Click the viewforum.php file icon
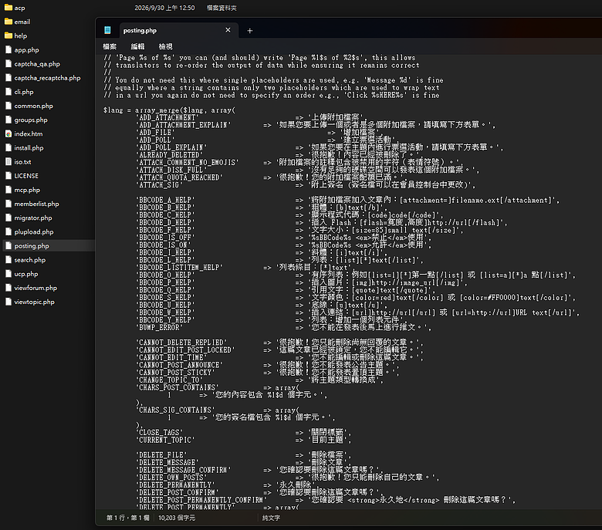Screen dimensions: 602x530 click(x=8, y=288)
